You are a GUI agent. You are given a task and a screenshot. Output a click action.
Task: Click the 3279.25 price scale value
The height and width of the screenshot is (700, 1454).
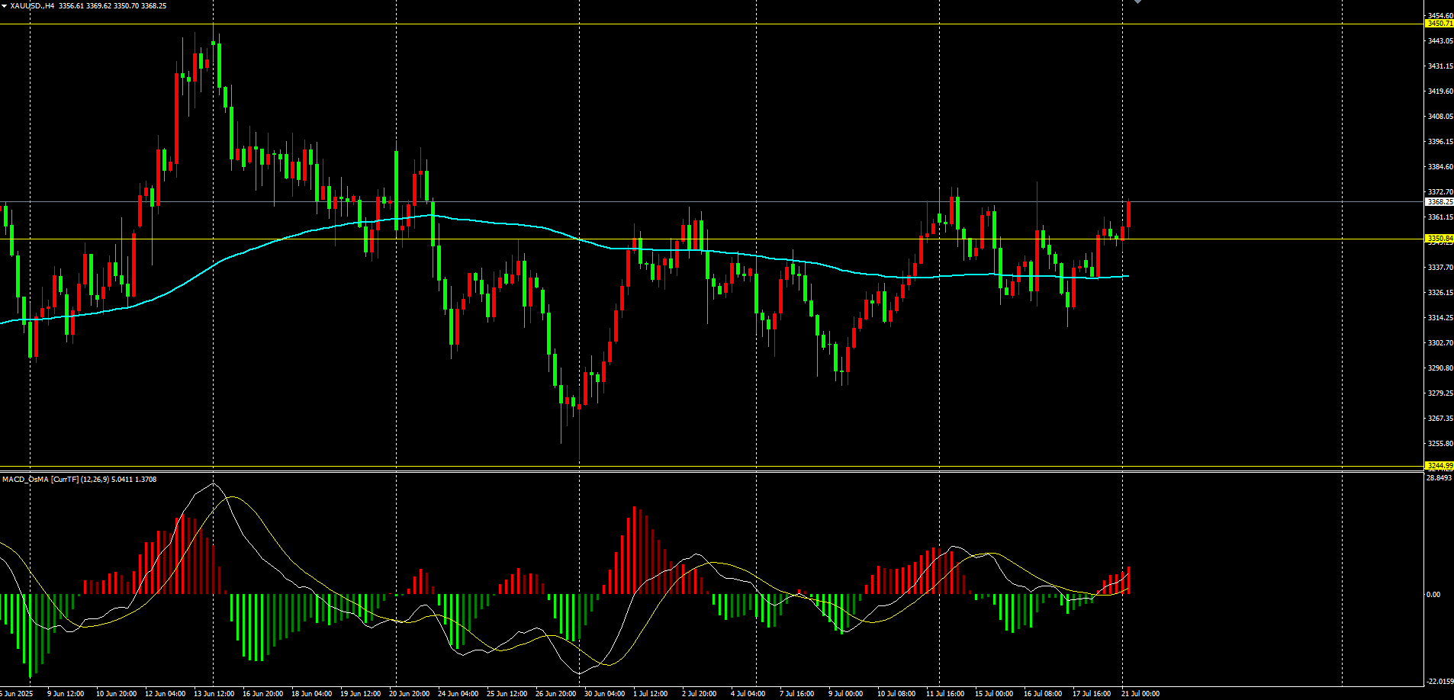click(1440, 393)
